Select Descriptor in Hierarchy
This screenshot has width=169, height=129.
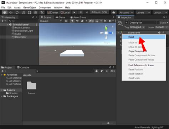(19, 37)
